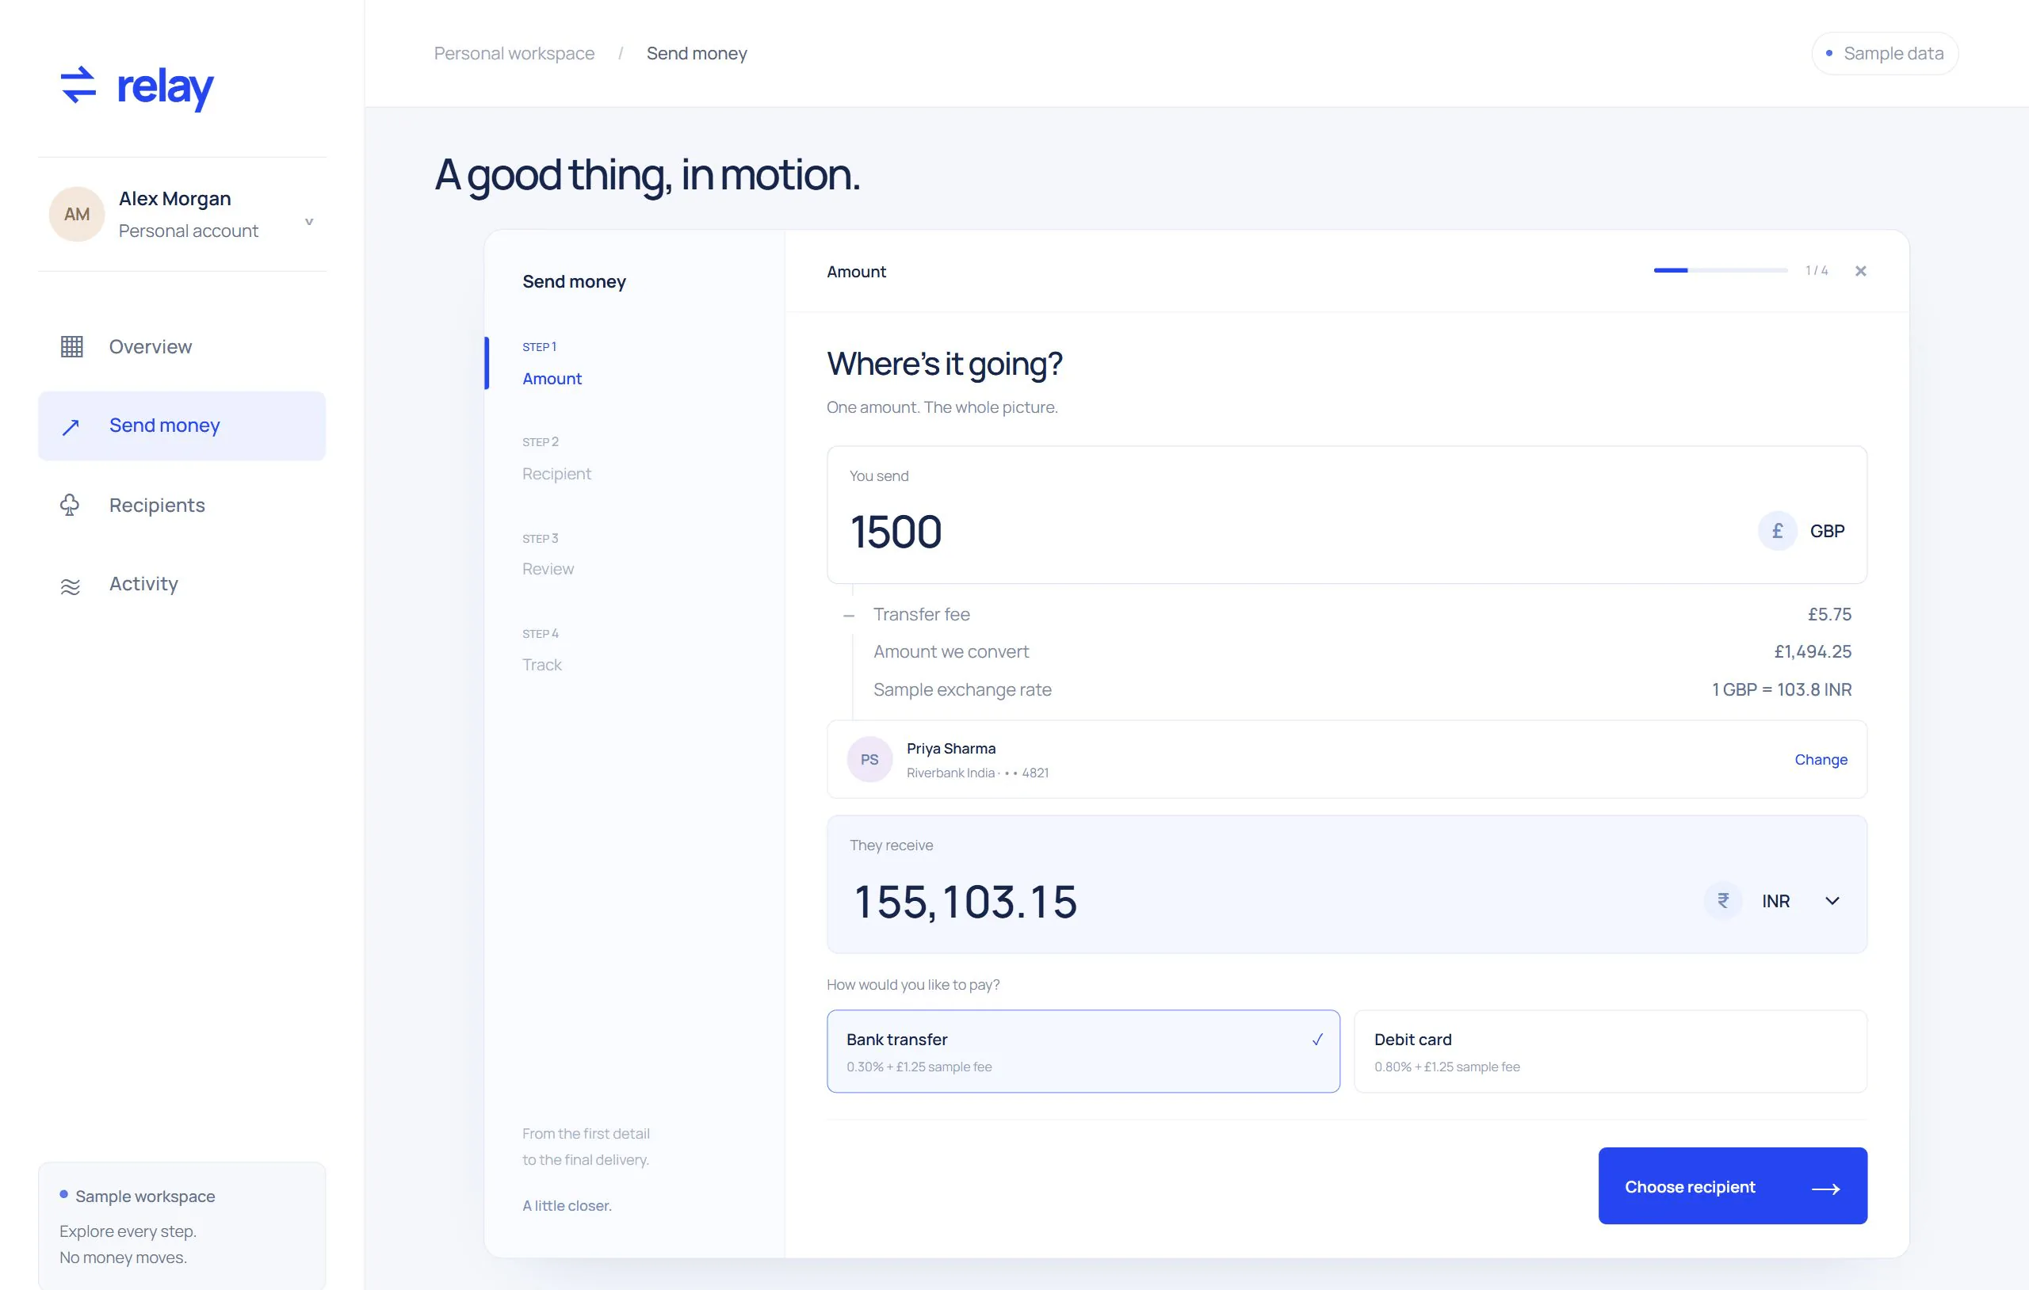Select Step 1 Amount in wizard
Screen dimensions: 2029x1290
(x=552, y=364)
